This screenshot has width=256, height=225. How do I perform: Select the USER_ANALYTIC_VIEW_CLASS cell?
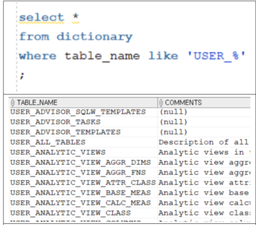(83, 213)
